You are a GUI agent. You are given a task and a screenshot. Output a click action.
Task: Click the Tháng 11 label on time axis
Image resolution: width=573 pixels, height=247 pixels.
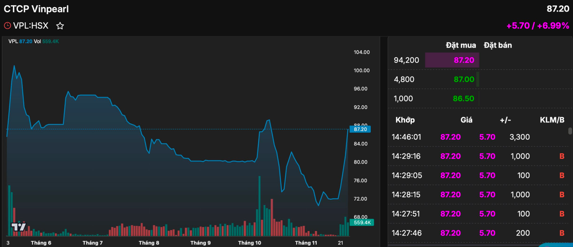(306, 243)
